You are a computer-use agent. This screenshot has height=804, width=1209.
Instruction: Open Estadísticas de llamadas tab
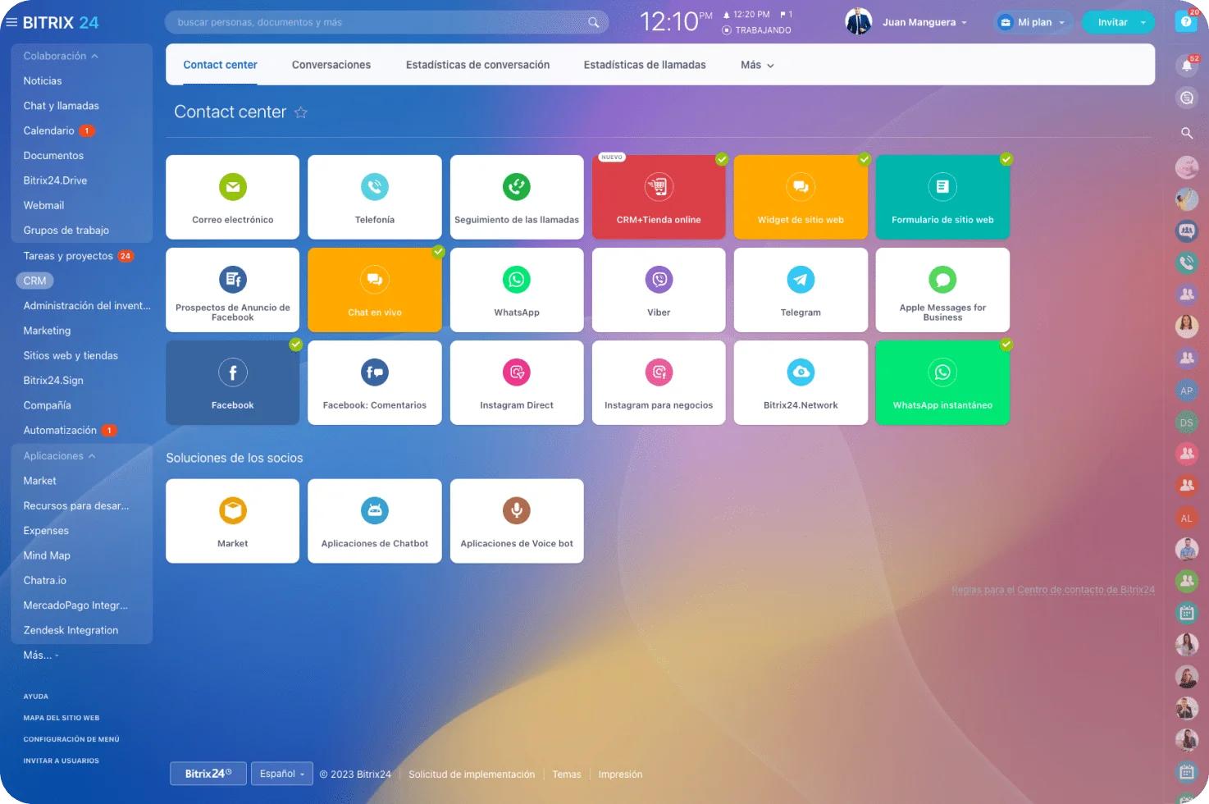pos(645,64)
